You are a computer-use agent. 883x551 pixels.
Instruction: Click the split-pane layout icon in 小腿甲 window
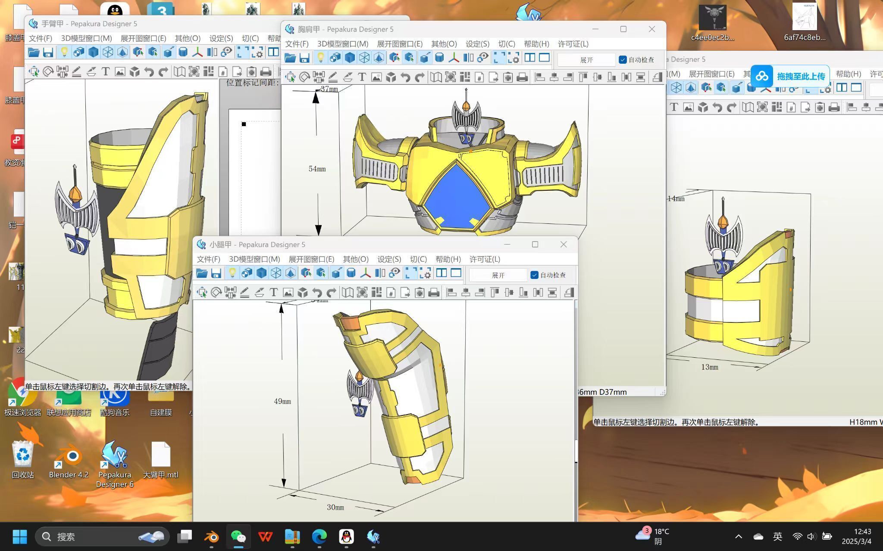tap(441, 273)
